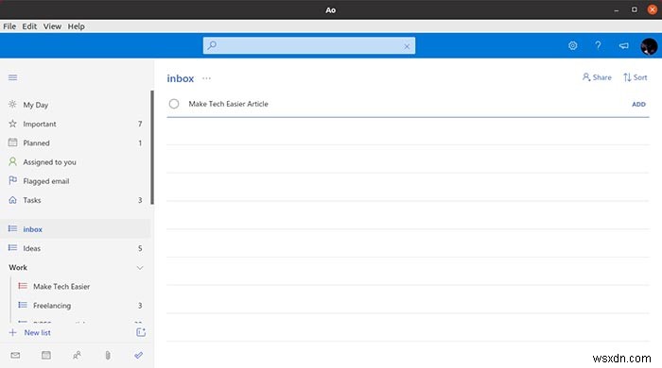Open the Tasks list

tap(76, 200)
